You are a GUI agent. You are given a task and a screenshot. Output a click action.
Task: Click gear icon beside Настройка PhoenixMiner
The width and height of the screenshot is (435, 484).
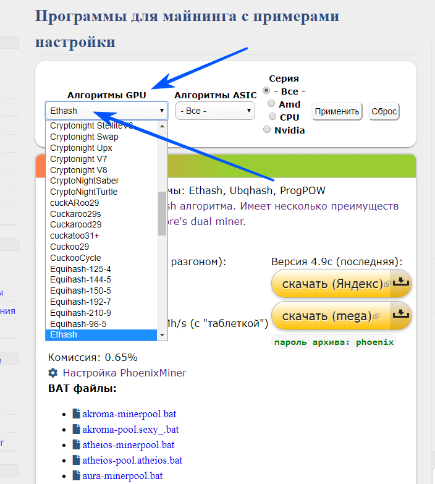(53, 373)
